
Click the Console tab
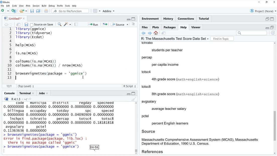[x=9, y=93]
